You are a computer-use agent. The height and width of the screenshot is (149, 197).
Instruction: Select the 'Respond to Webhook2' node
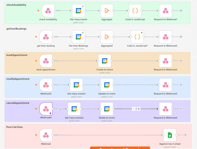tap(165, 61)
